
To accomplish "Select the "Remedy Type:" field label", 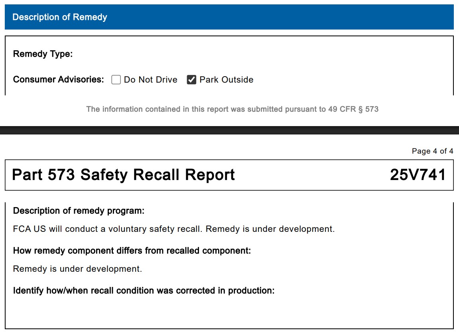I will (43, 54).
